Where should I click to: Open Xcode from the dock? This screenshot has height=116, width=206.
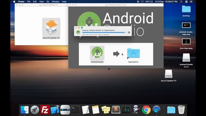55,110
